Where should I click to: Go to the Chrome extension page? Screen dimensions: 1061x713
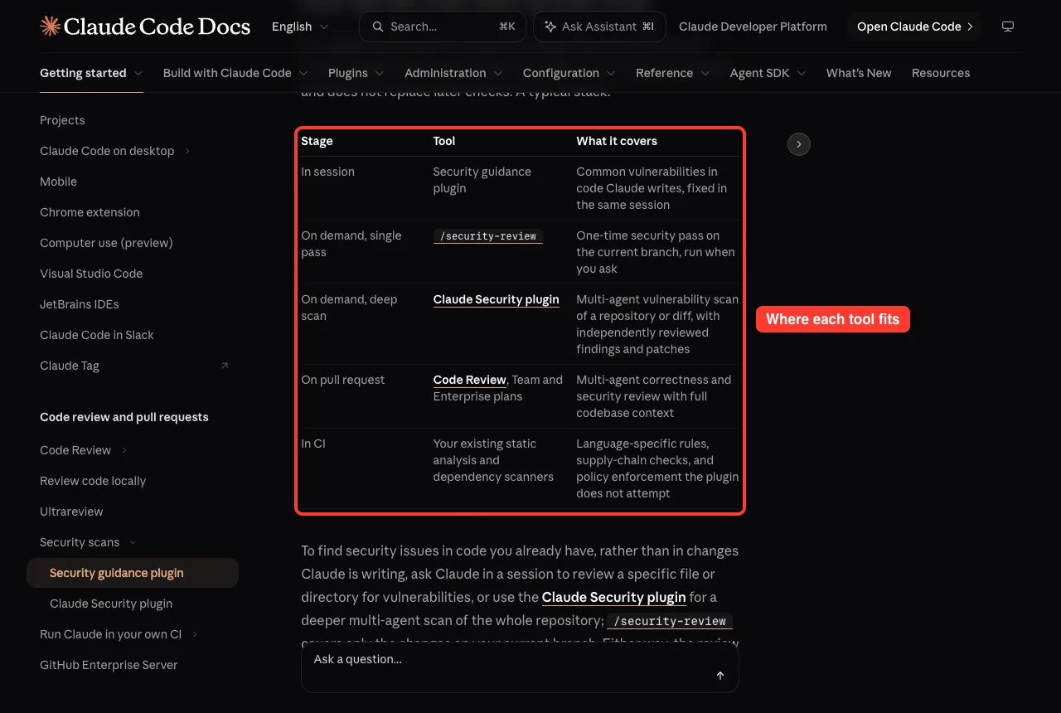90,212
